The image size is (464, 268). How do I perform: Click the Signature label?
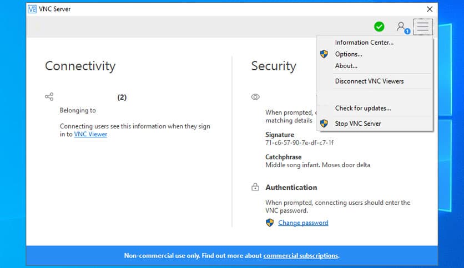click(280, 135)
